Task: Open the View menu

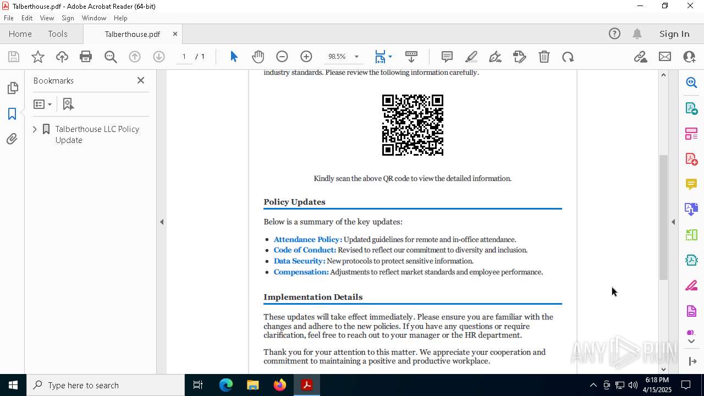Action: click(x=47, y=18)
